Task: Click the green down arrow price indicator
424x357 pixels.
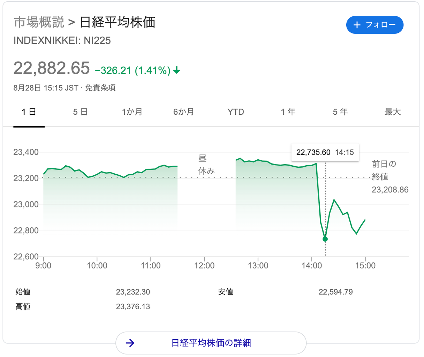Action: point(177,70)
